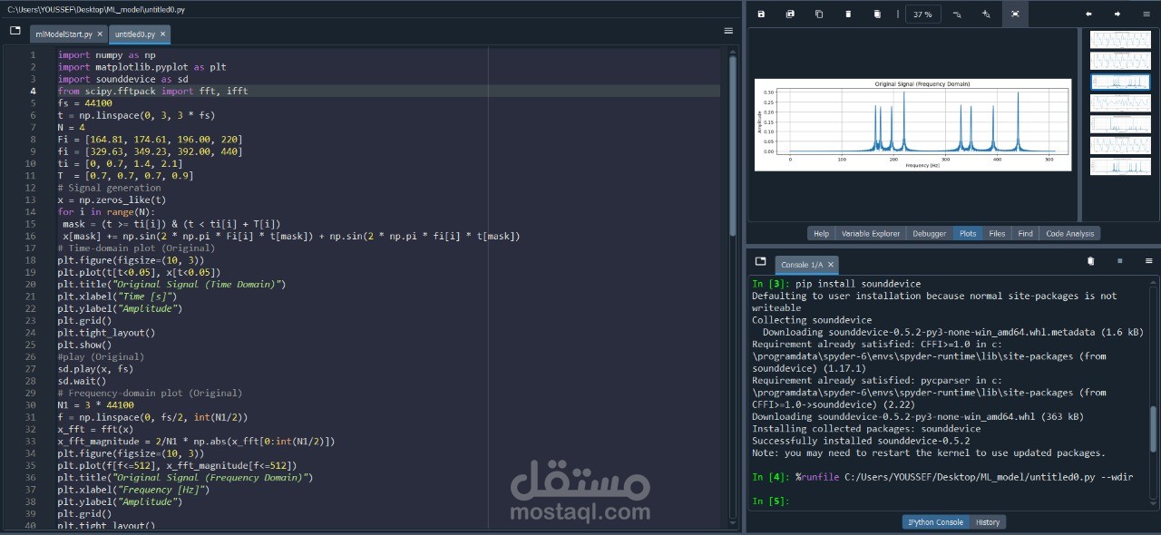Select the highlighted third plot thumbnail
This screenshot has width=1161, height=535.
tap(1119, 82)
